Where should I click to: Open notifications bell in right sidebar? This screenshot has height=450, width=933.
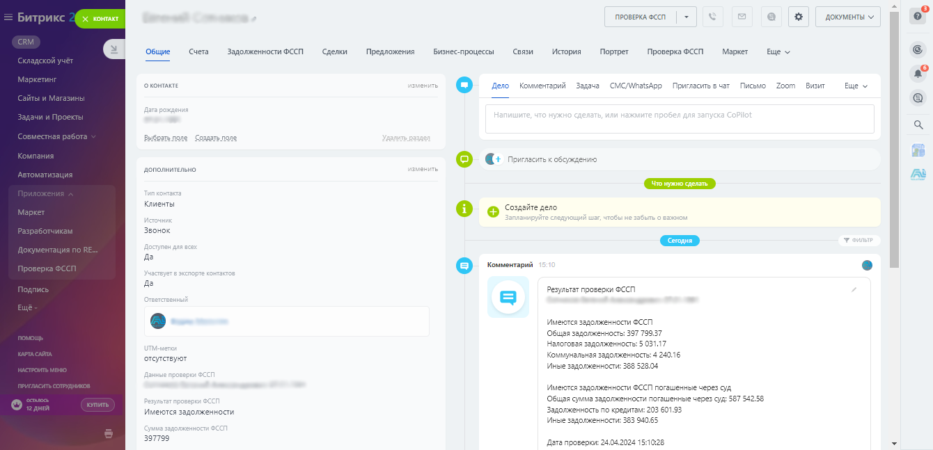tap(918, 73)
